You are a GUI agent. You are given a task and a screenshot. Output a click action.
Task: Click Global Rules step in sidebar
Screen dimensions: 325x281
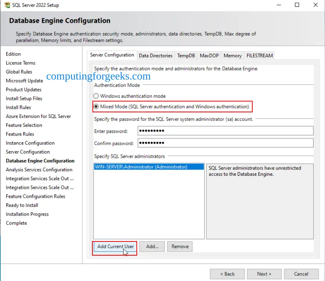tap(19, 72)
